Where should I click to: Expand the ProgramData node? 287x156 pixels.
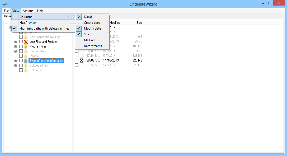click(15, 51)
